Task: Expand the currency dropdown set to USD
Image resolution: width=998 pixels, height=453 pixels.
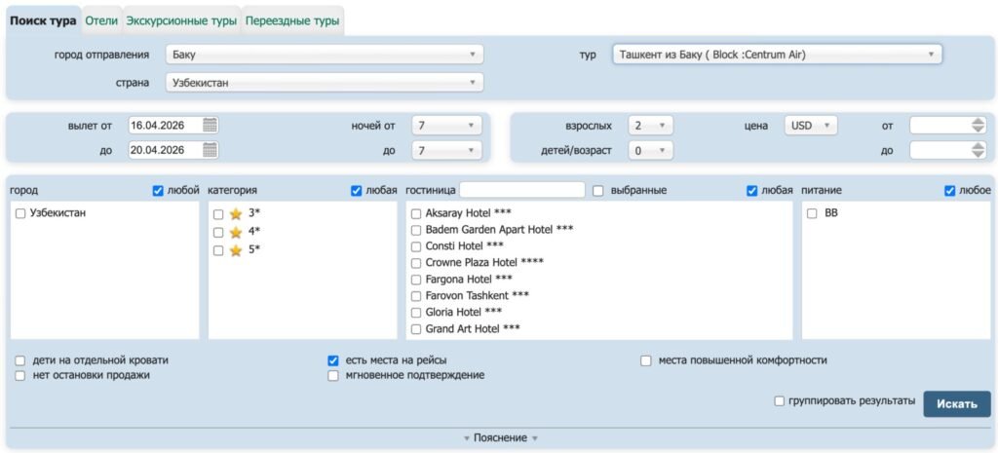Action: coord(811,125)
